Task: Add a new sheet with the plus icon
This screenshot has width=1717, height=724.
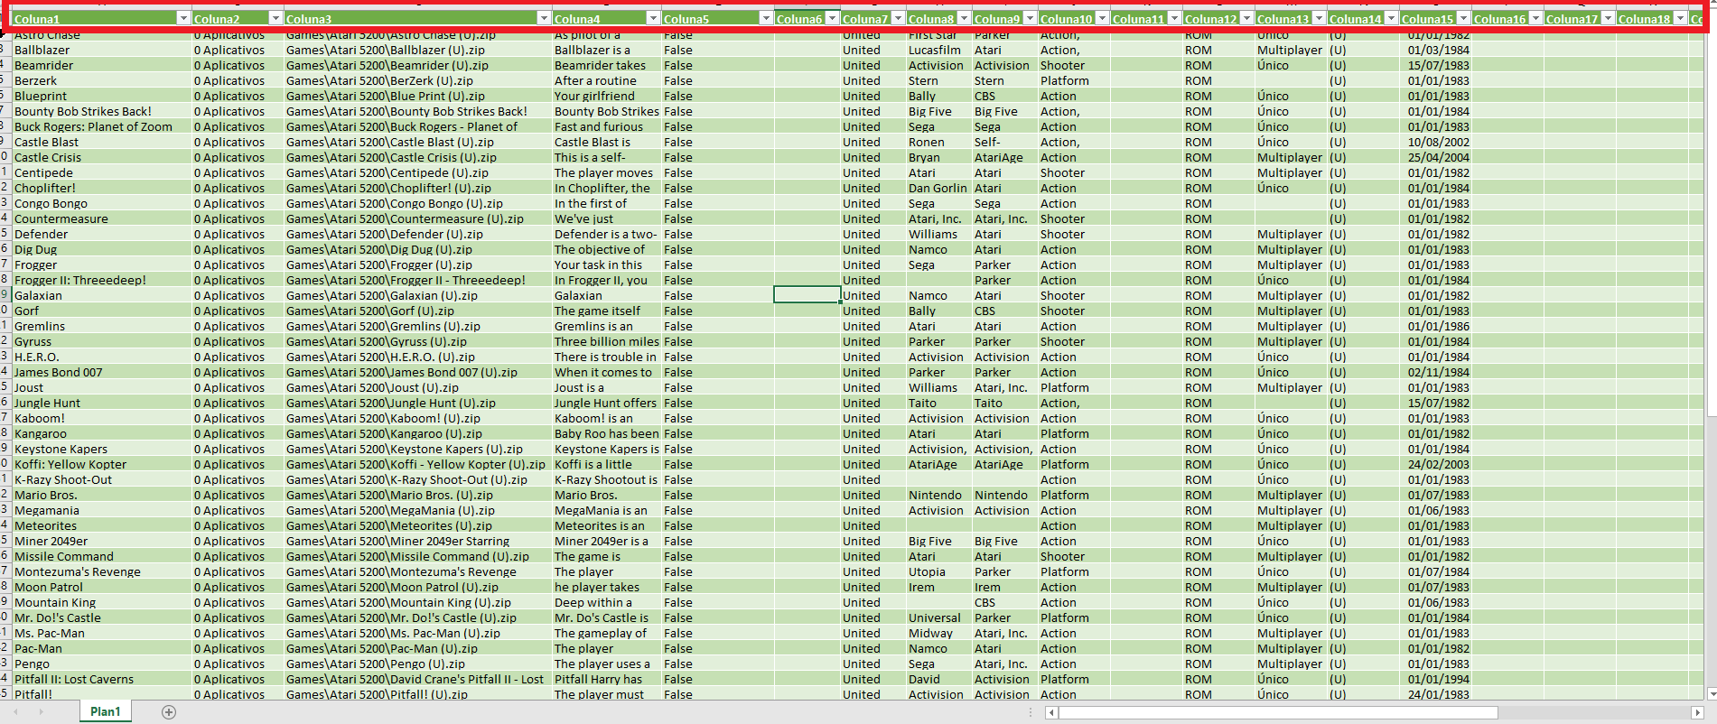Action: [169, 712]
